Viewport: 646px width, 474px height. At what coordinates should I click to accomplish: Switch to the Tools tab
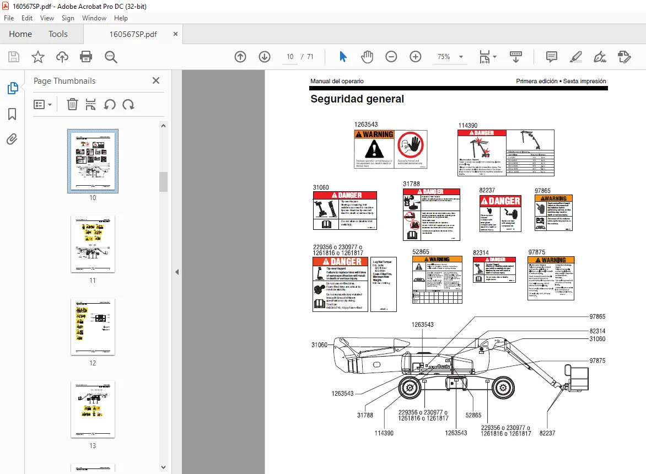58,34
